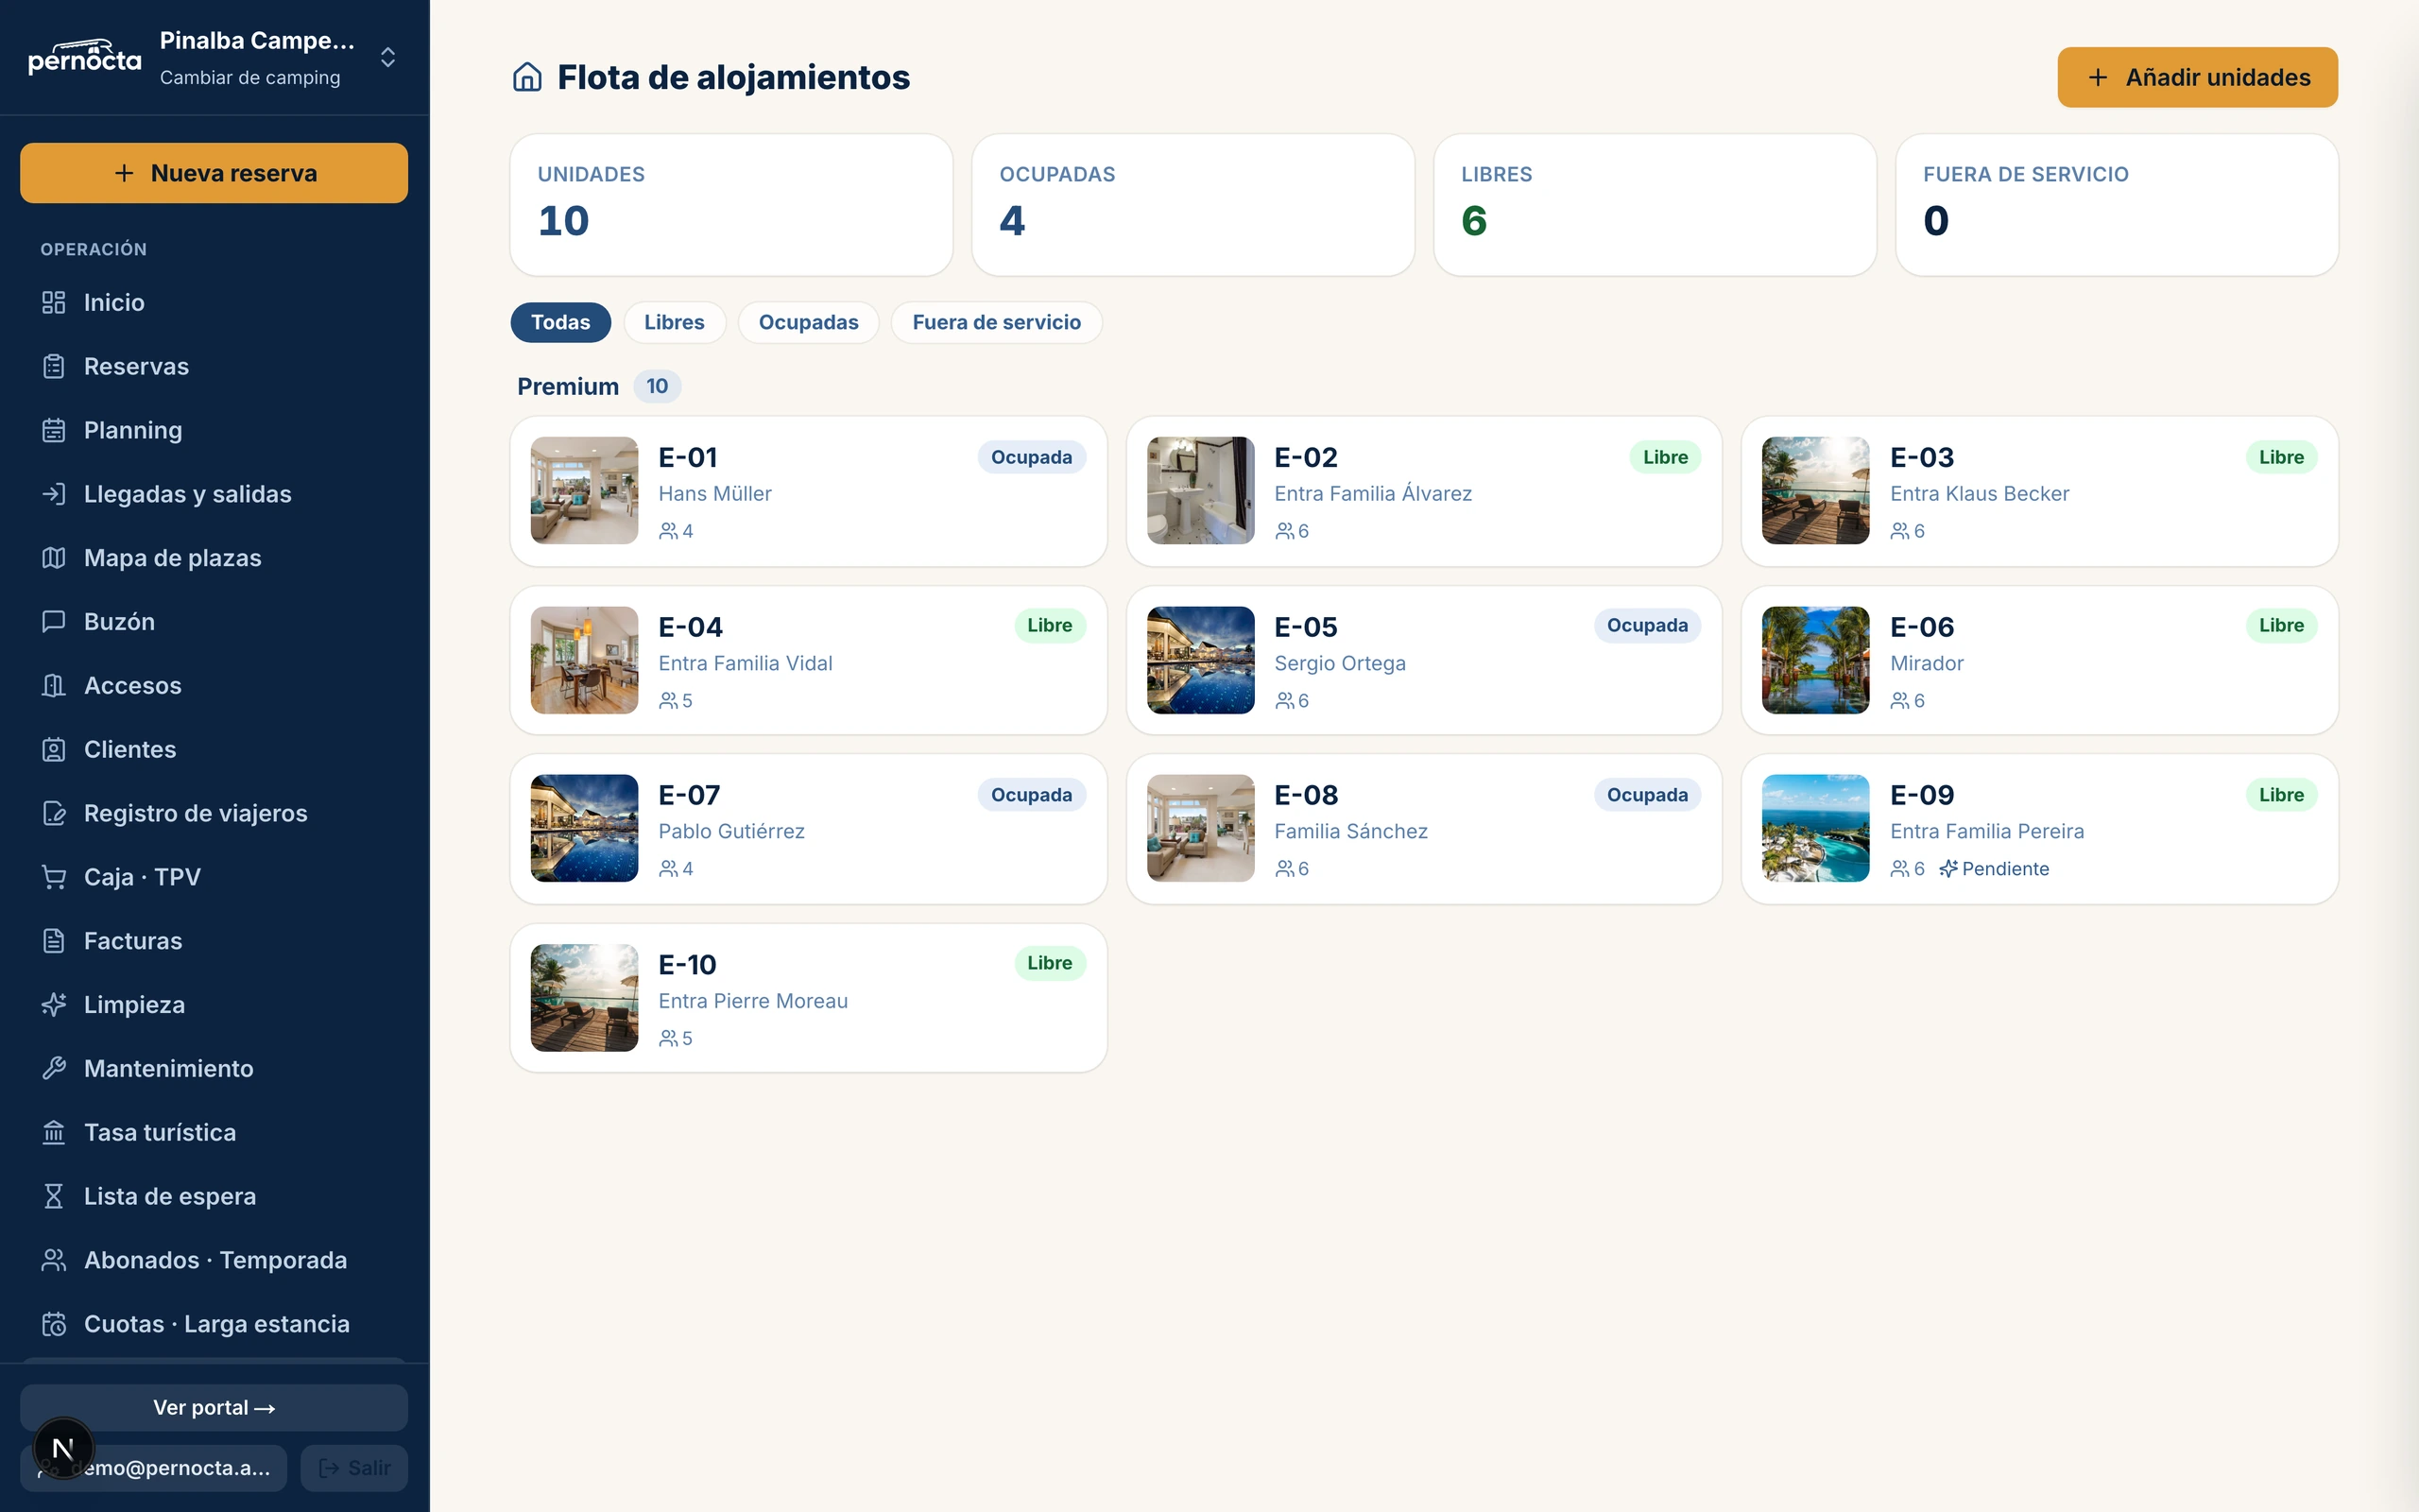Click the Clientes contact icon
The width and height of the screenshot is (2419, 1512).
click(x=54, y=749)
